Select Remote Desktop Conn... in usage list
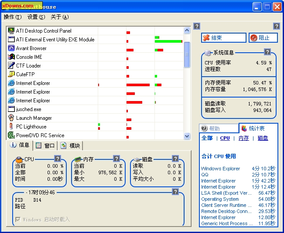The height and width of the screenshot is (233, 284). click(x=226, y=211)
